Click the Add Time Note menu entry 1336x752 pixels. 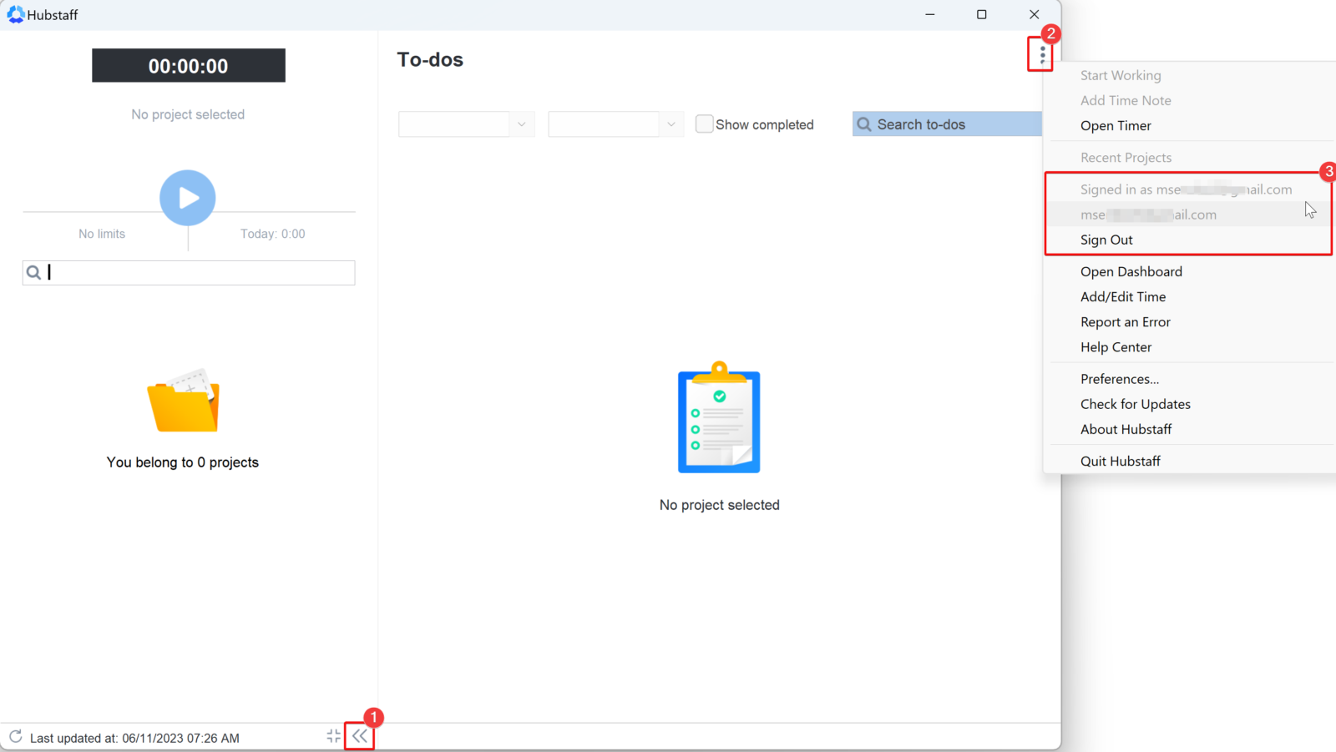tap(1126, 101)
